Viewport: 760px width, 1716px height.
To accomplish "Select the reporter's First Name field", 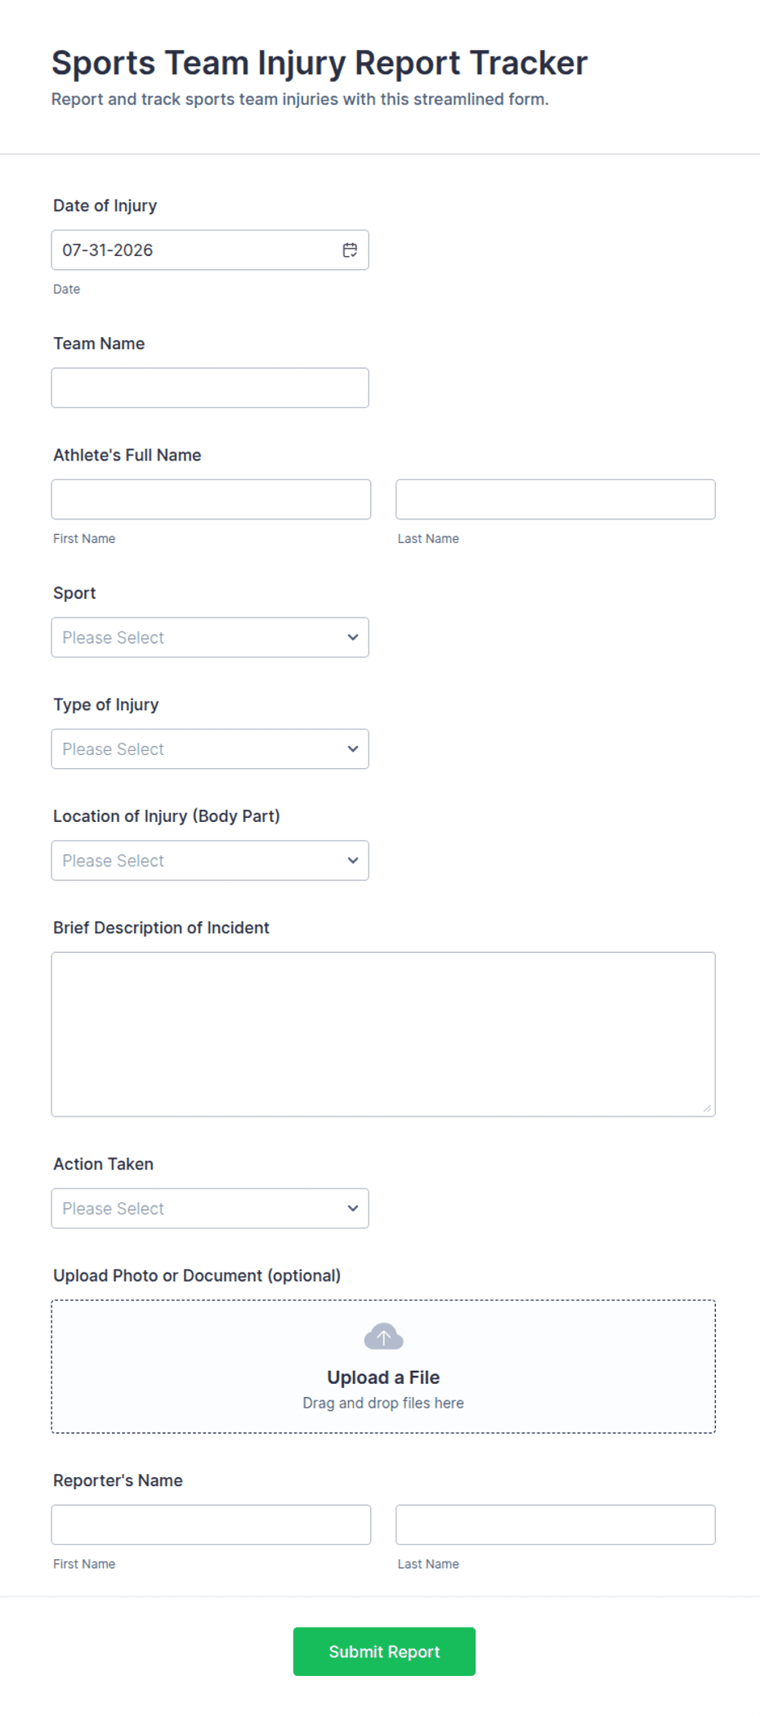I will [211, 1525].
